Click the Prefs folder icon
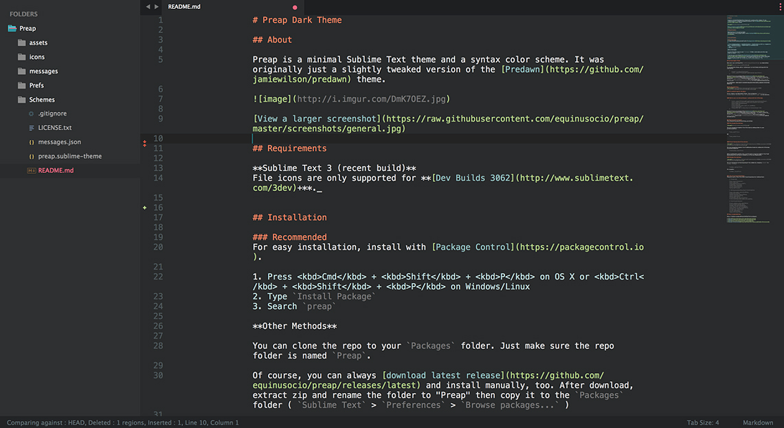The image size is (784, 428). pyautogui.click(x=21, y=85)
